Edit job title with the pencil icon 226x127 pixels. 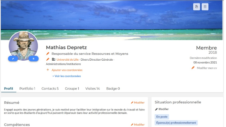(x=48, y=54)
